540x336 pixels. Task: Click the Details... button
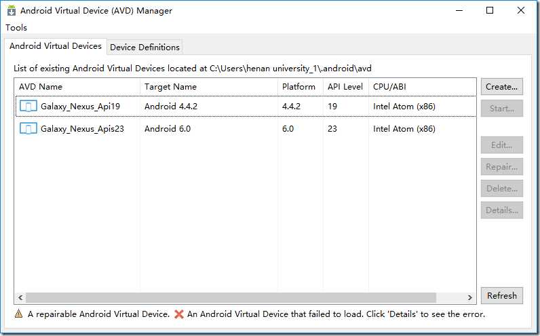click(x=502, y=210)
